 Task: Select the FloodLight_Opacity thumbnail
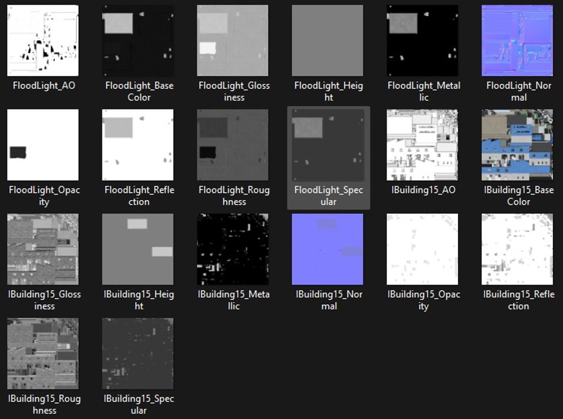tap(43, 145)
